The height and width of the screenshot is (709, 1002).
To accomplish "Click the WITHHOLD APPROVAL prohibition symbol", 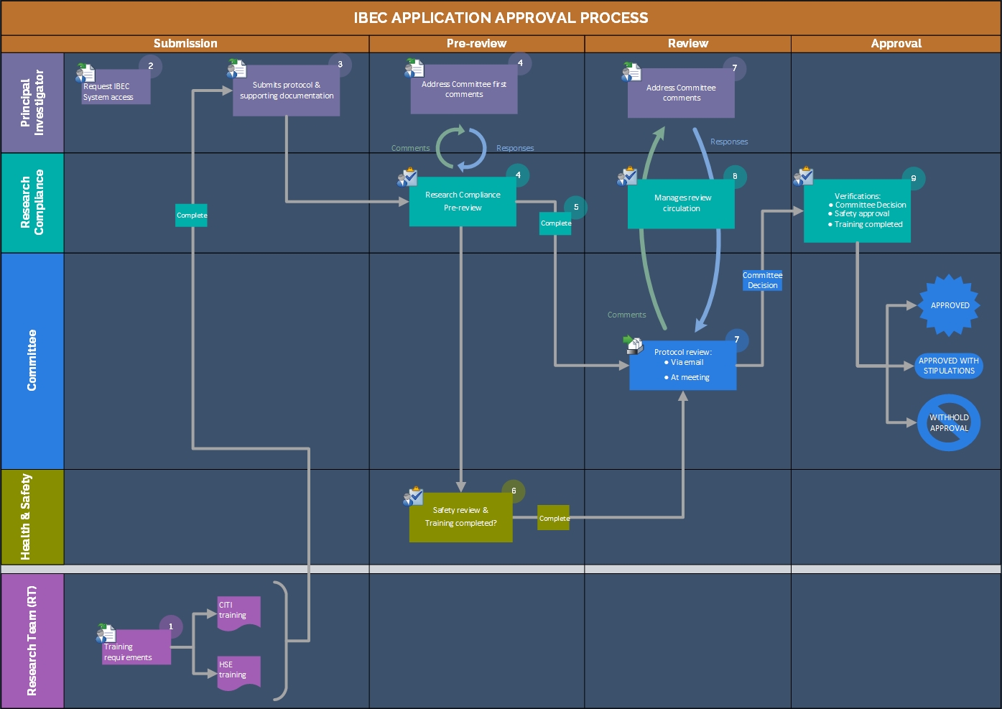I will pyautogui.click(x=949, y=422).
